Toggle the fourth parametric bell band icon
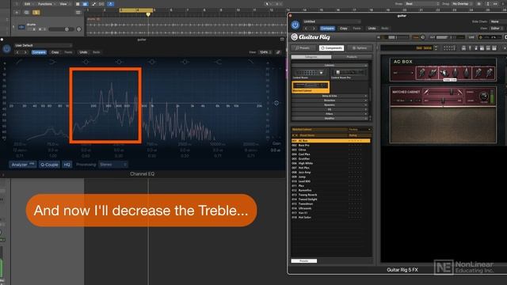507x285 pixels. point(185,62)
